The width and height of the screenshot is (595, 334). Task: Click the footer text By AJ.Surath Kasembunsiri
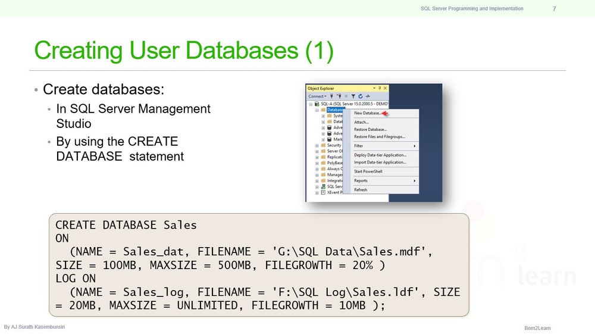click(35, 327)
